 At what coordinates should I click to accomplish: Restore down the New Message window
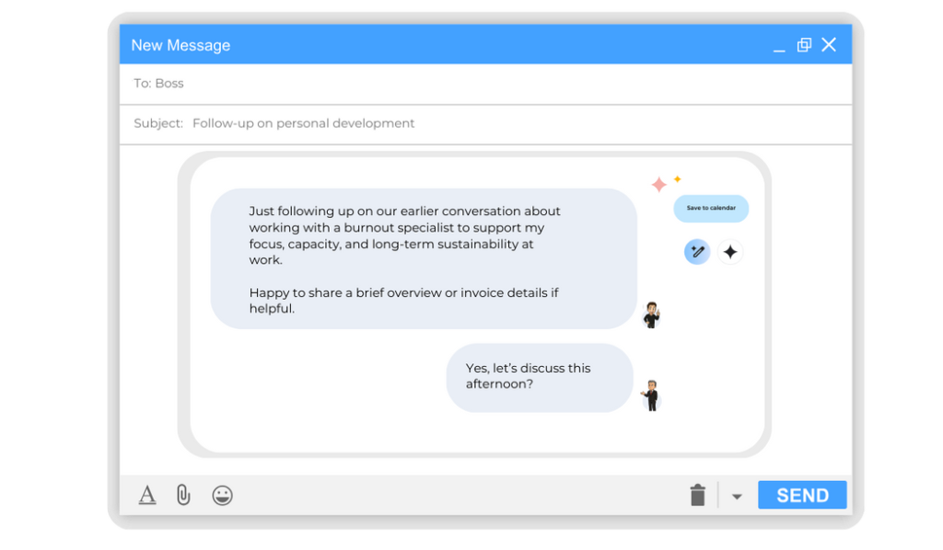point(804,45)
